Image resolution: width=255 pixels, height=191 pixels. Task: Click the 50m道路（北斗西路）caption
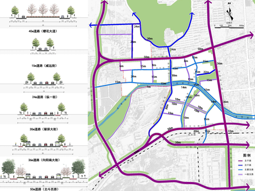pyautogui.click(x=45, y=189)
